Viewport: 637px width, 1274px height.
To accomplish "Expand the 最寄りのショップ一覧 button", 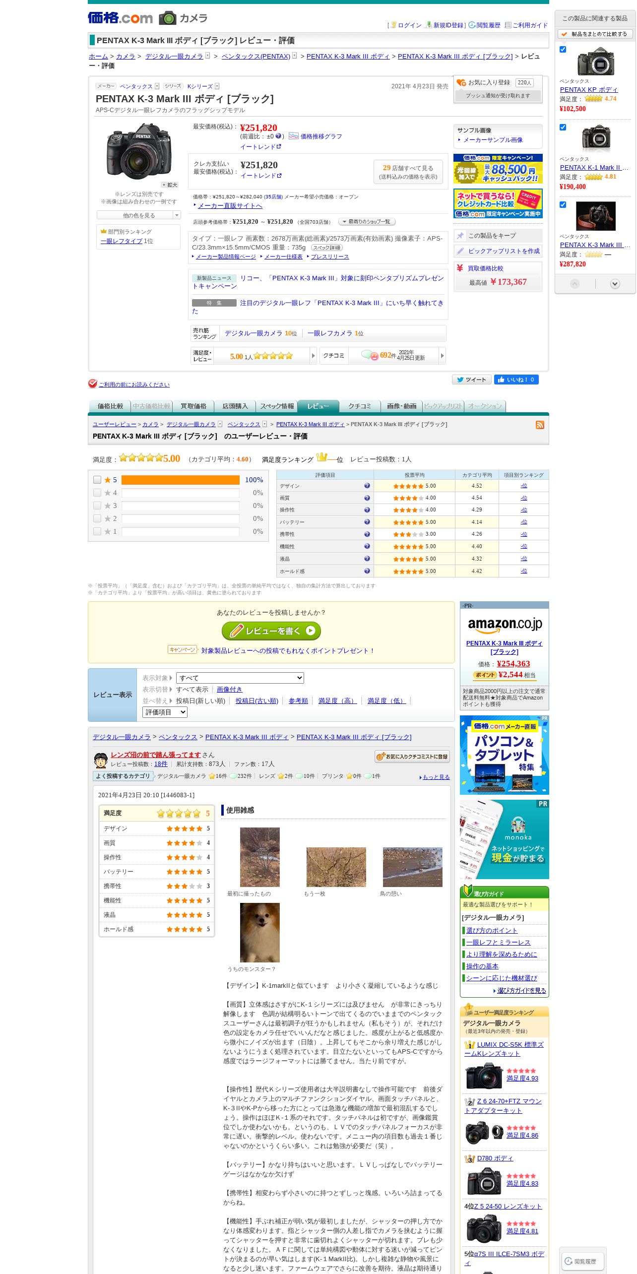I will (367, 222).
